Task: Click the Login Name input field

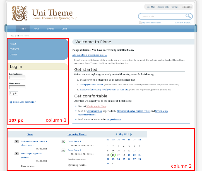Action: (x=17, y=78)
